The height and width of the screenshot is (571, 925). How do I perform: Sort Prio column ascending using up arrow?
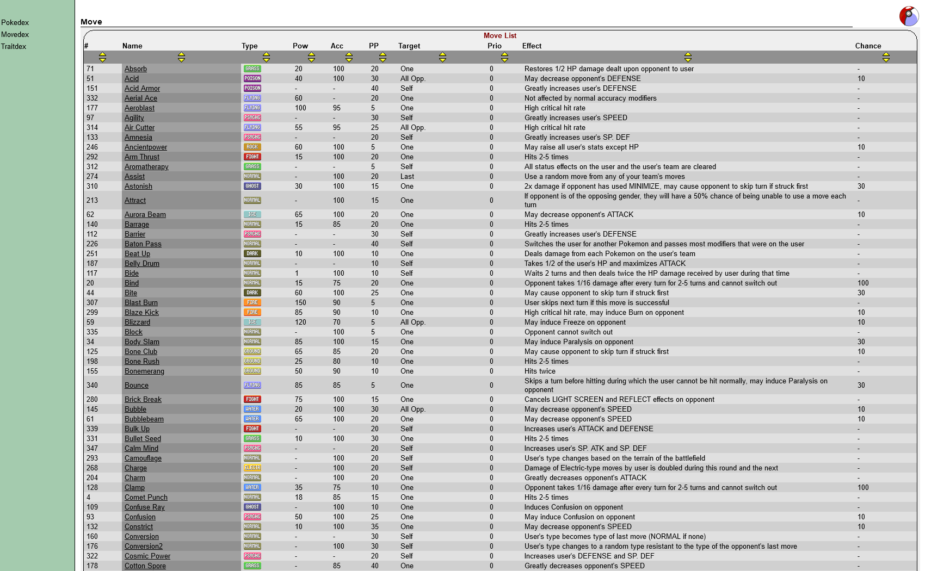pos(504,54)
